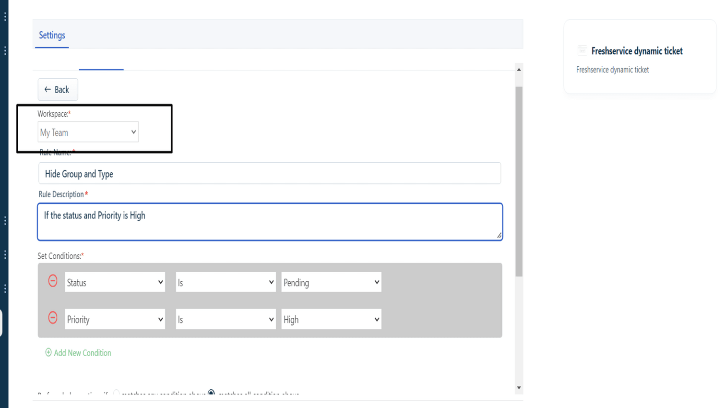Screen dimensions: 725x408
Task: Open the Workspace dropdown showing My Team
Action: 88,131
